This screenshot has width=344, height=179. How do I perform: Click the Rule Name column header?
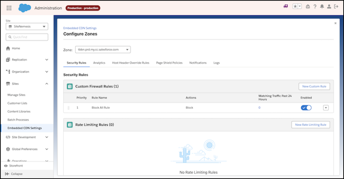pos(99,98)
